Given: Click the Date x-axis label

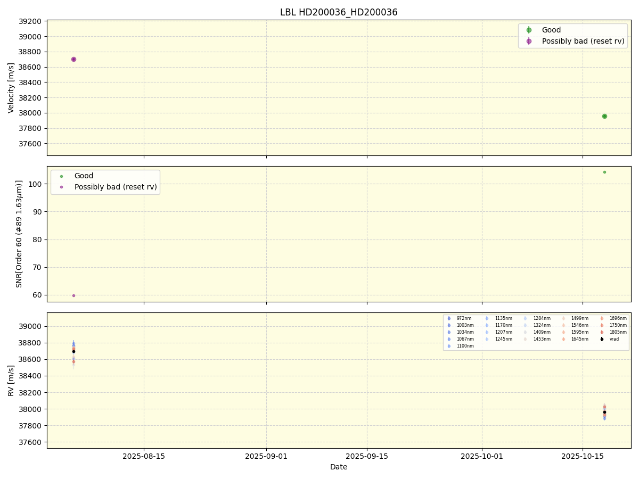Looking at the screenshot, I should [x=339, y=467].
